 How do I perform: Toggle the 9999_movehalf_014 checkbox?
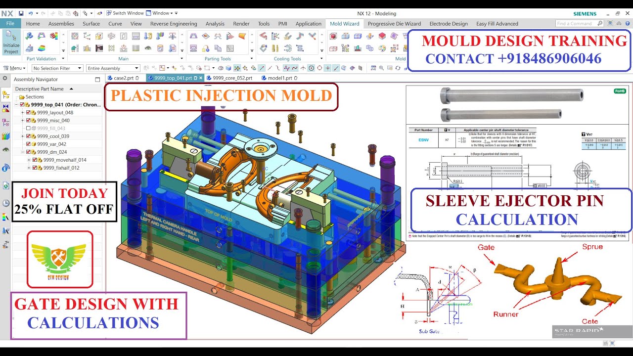coord(35,160)
